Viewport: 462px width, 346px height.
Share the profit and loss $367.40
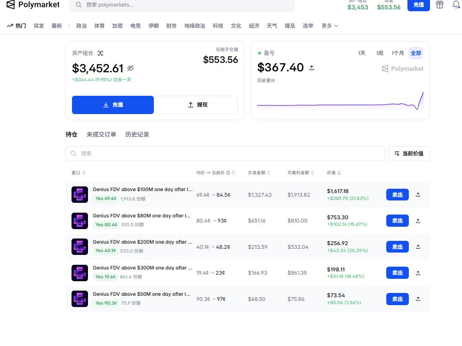pyautogui.click(x=311, y=68)
